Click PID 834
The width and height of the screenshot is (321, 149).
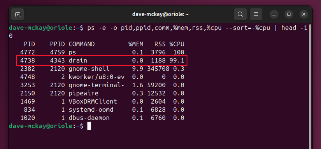tap(30, 109)
